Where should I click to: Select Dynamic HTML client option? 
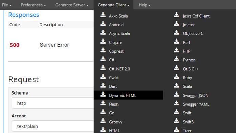tap(128, 95)
